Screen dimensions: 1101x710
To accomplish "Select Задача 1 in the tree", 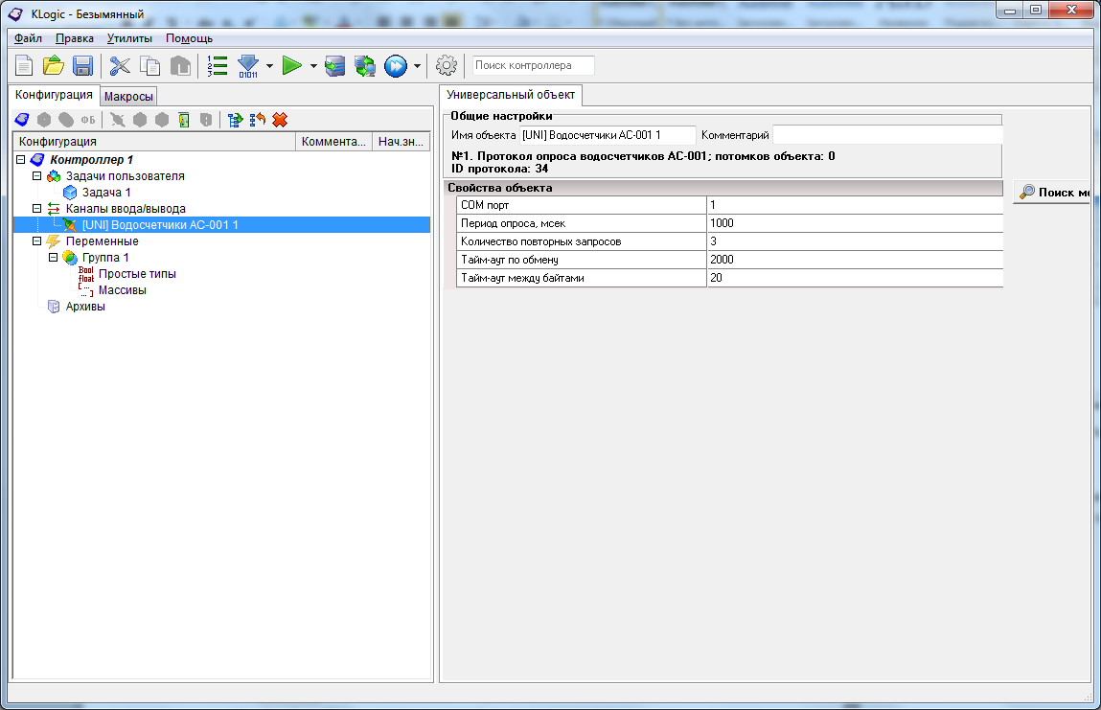I will point(105,193).
